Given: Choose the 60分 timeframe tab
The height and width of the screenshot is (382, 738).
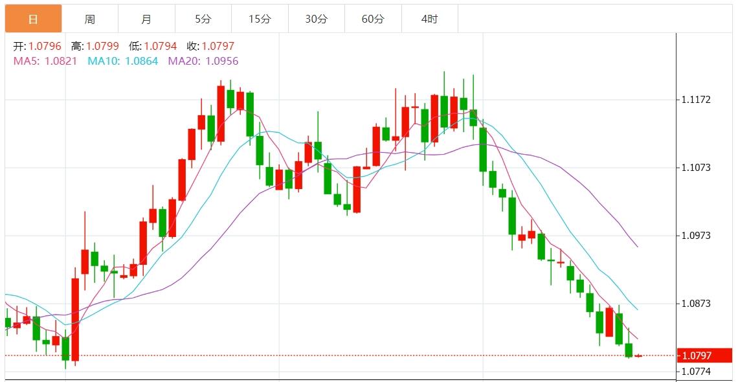Looking at the screenshot, I should click(373, 19).
